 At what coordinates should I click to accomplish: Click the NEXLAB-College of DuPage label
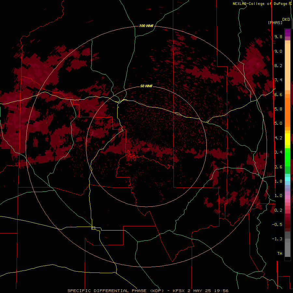pyautogui.click(x=261, y=4)
